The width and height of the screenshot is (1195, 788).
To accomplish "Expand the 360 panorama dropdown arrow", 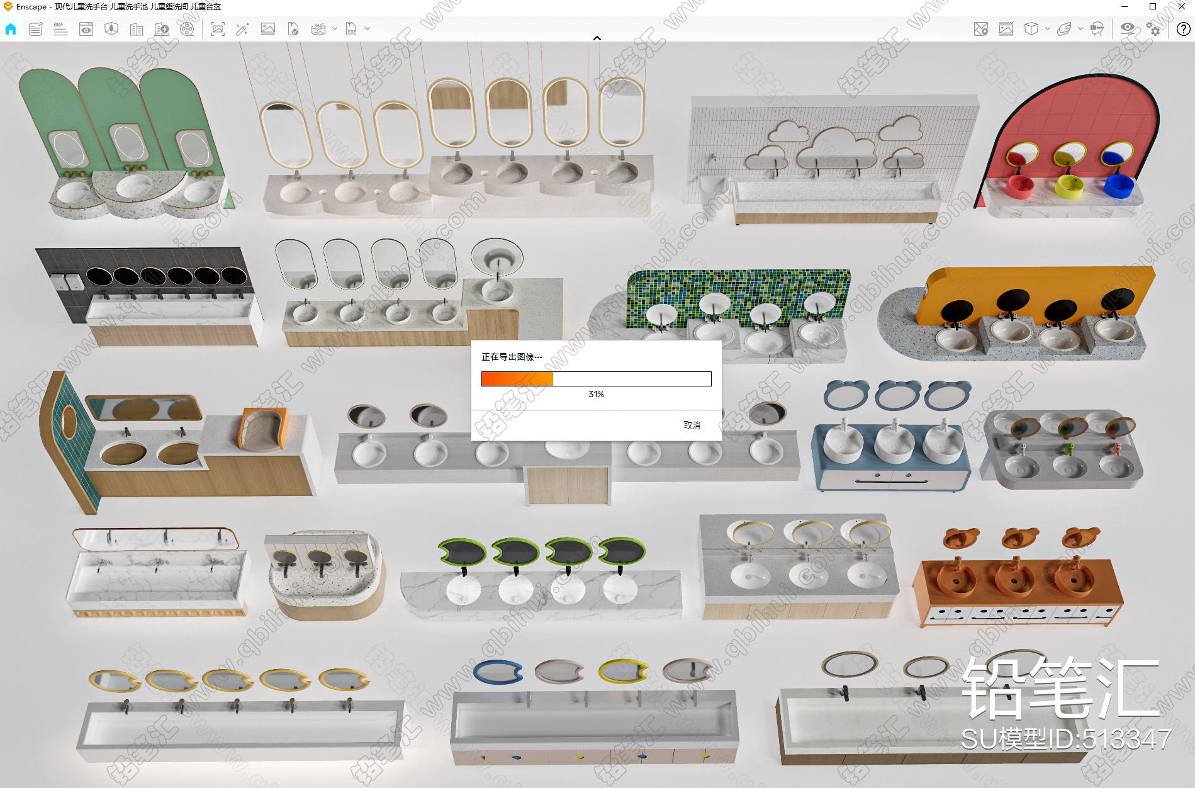I will pyautogui.click(x=335, y=28).
